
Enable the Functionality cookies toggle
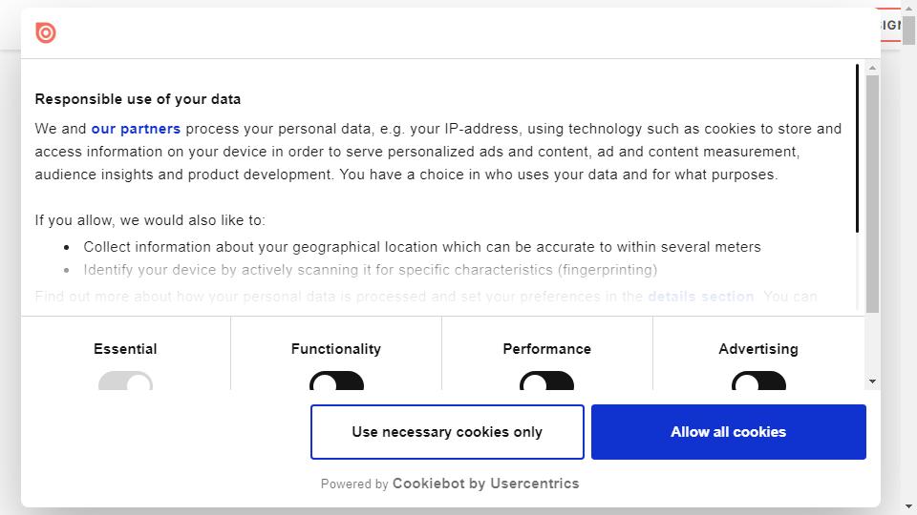coord(336,382)
